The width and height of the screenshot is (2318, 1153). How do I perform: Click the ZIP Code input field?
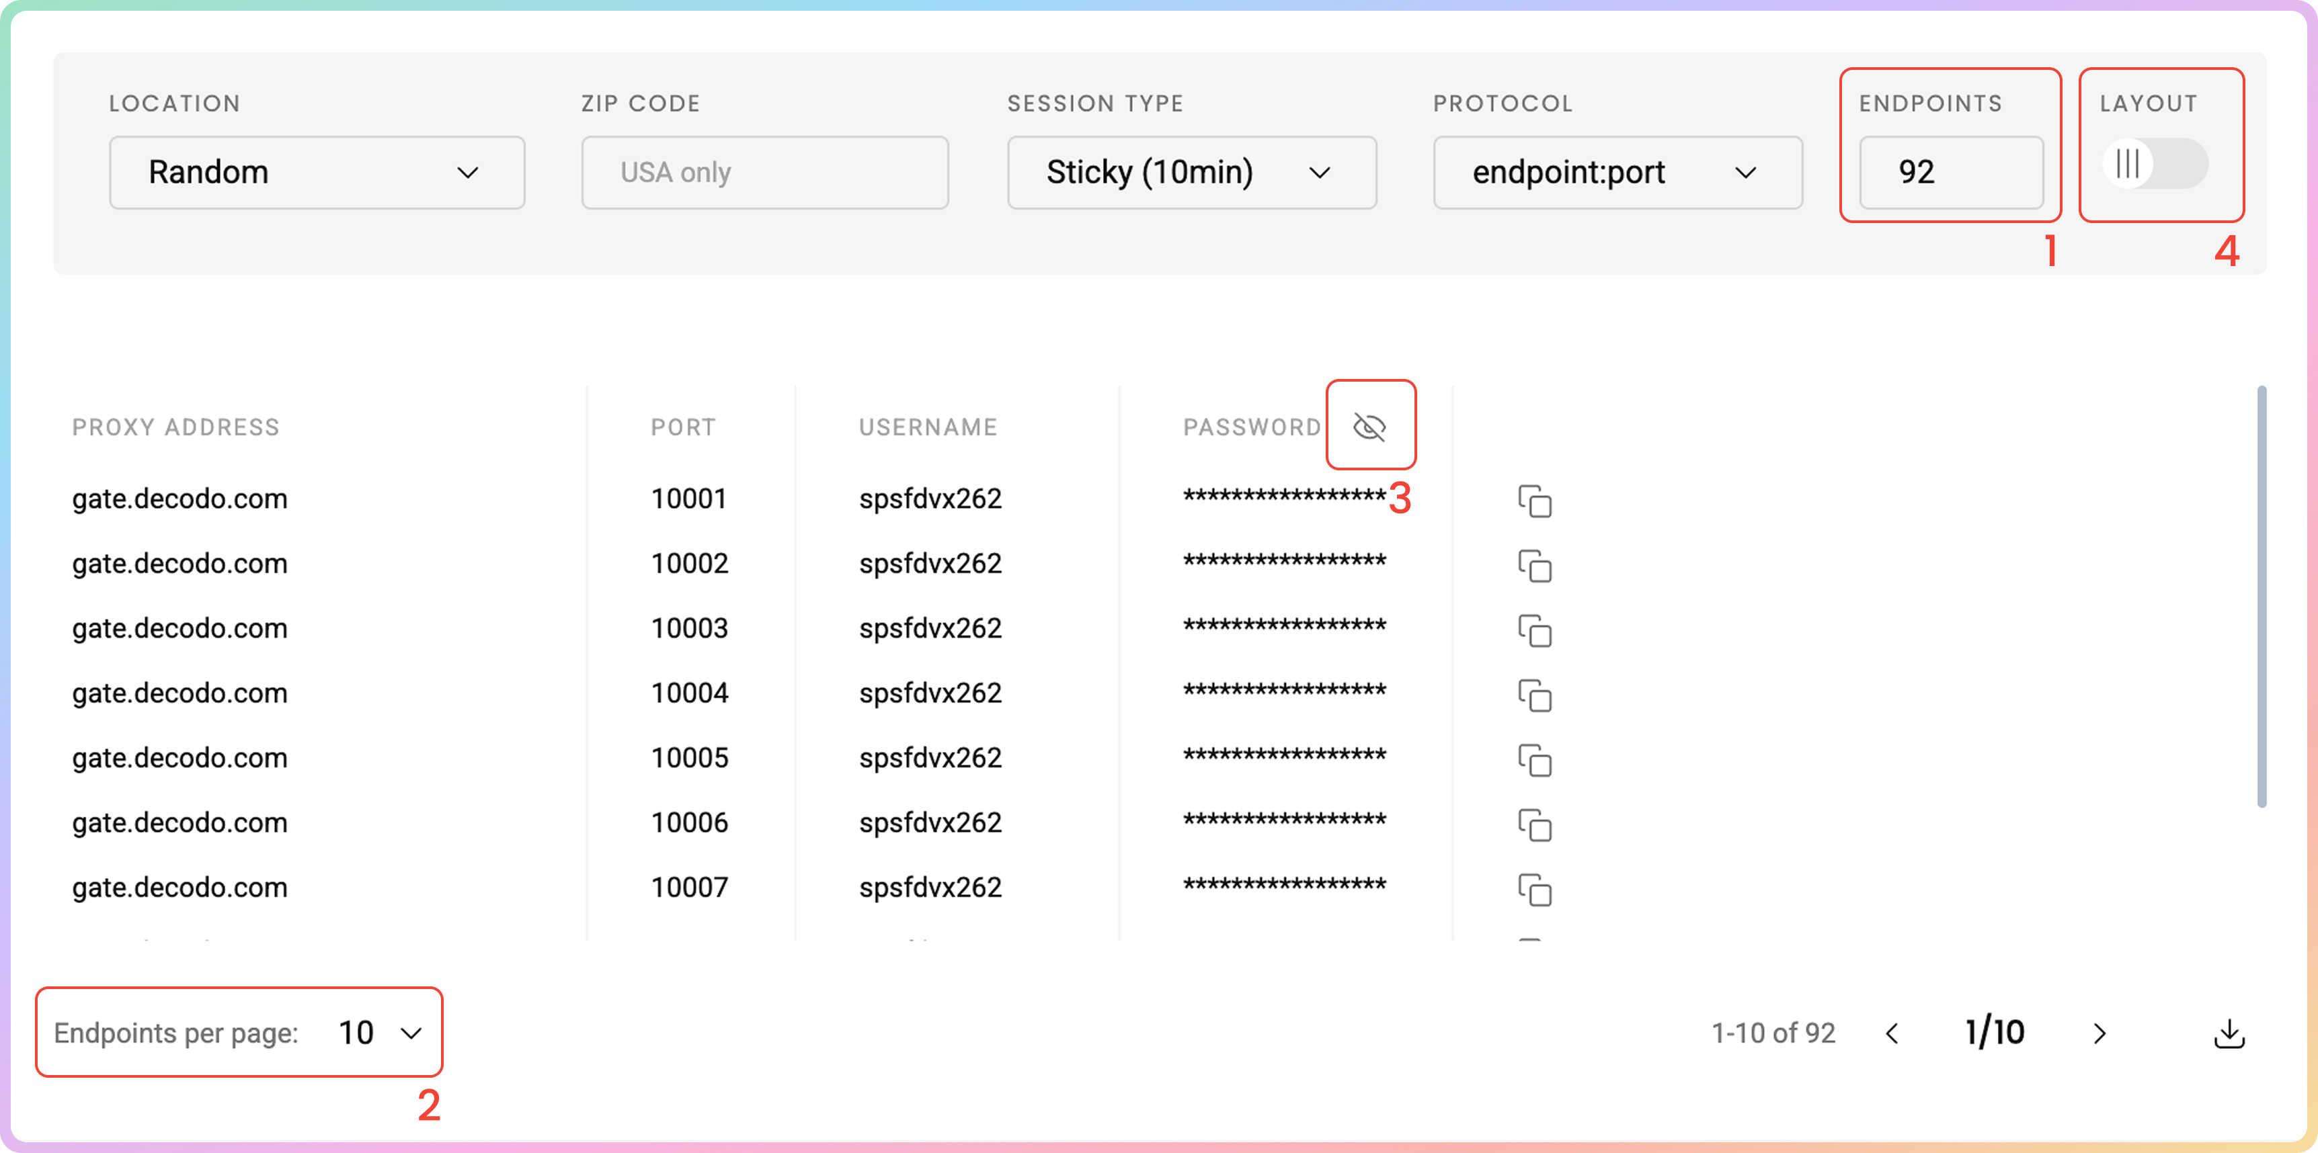765,173
